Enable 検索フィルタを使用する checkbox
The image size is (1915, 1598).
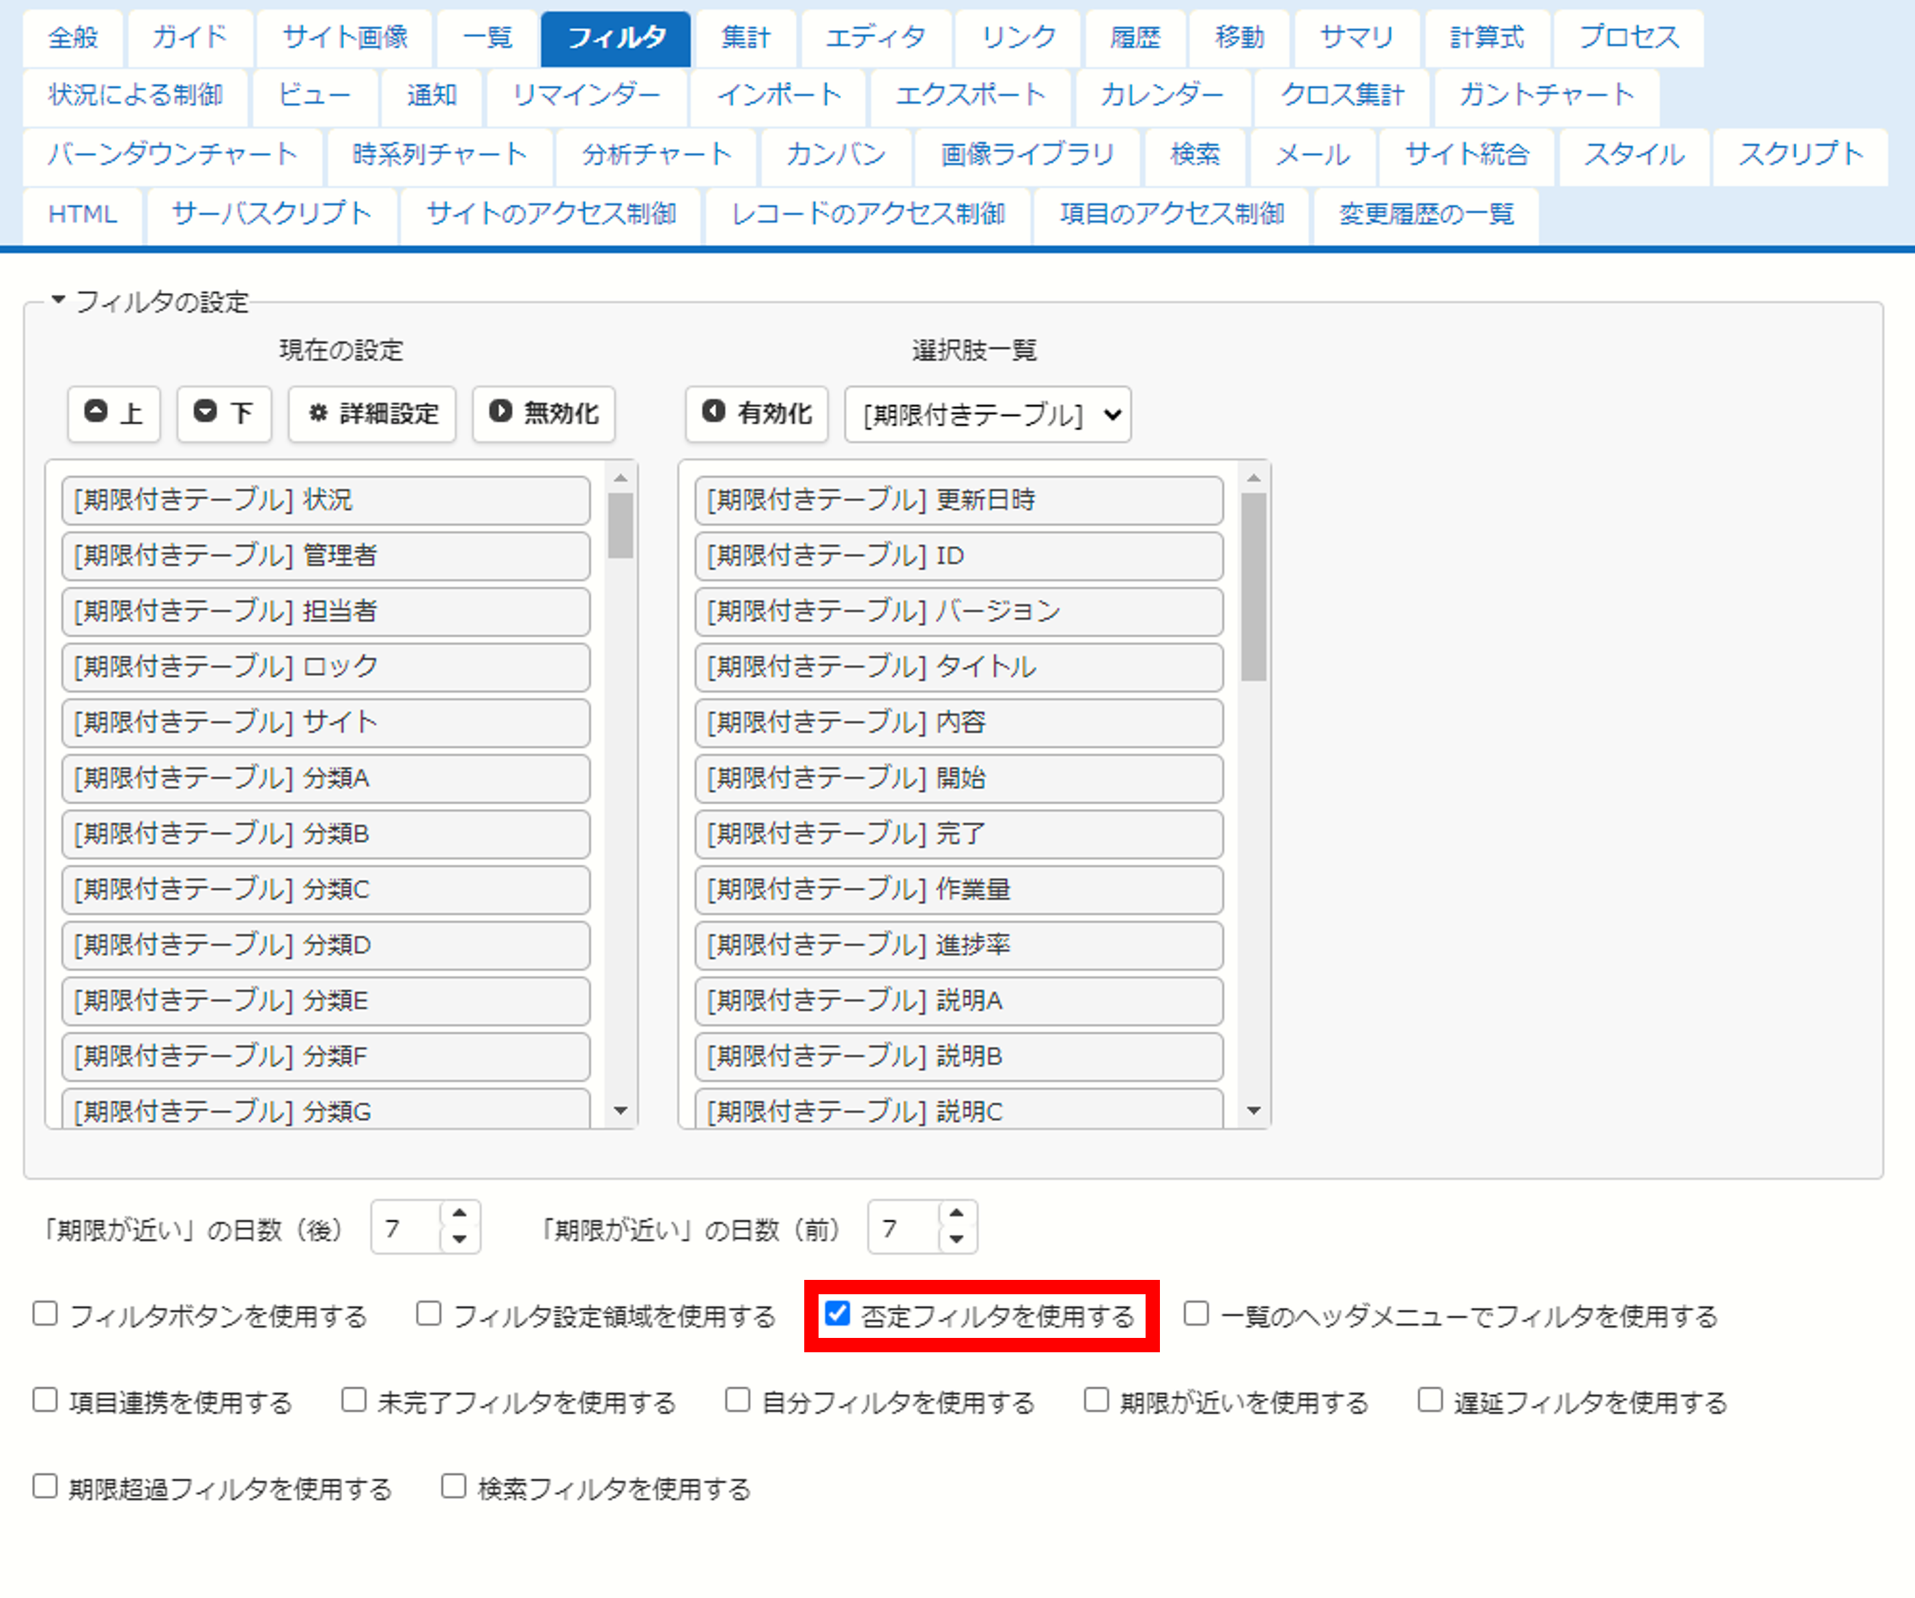coord(454,1487)
